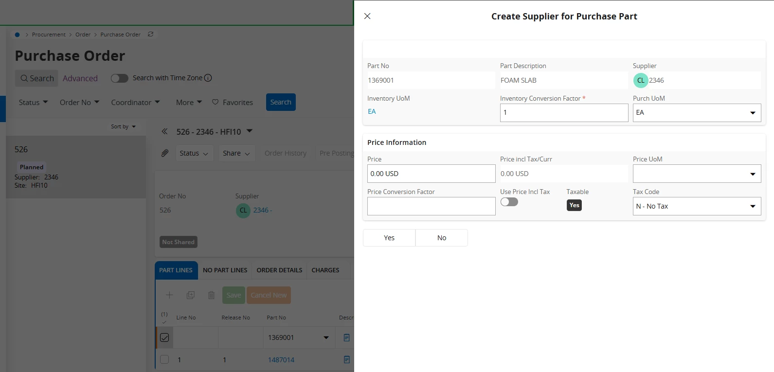Open the Purch UoM dropdown
Image resolution: width=774 pixels, height=372 pixels.
[x=697, y=113]
